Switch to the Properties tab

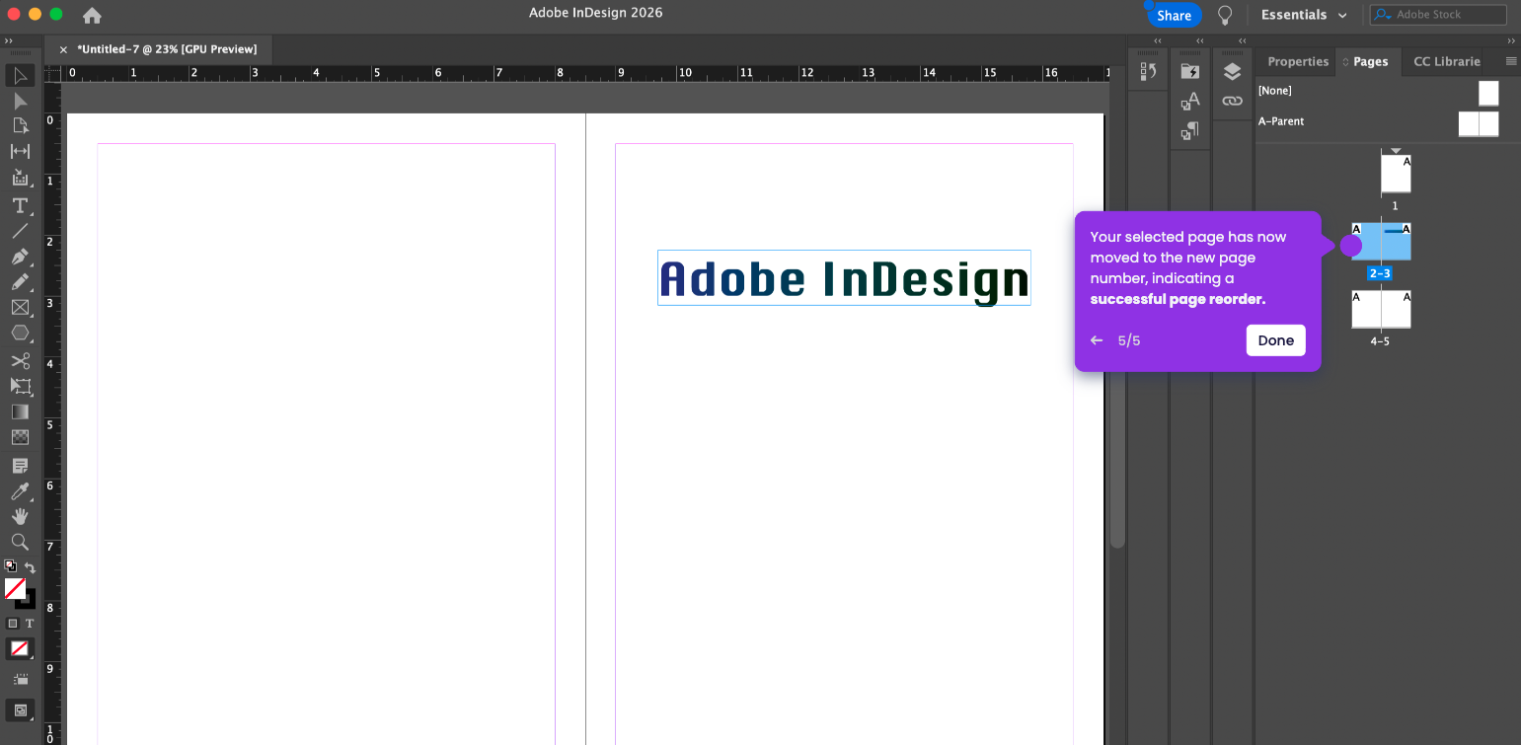coord(1298,61)
